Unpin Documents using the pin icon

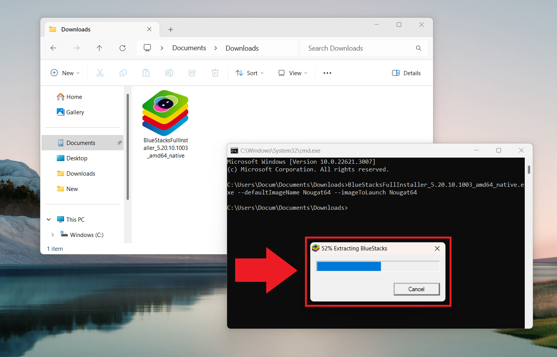(119, 143)
